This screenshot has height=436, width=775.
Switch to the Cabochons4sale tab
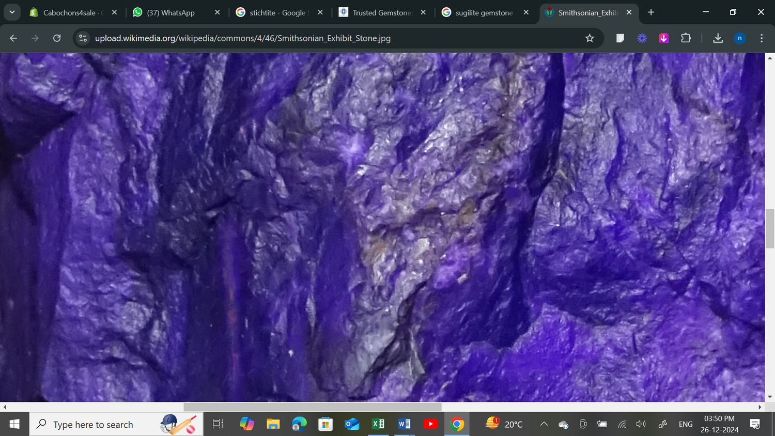pos(72,12)
